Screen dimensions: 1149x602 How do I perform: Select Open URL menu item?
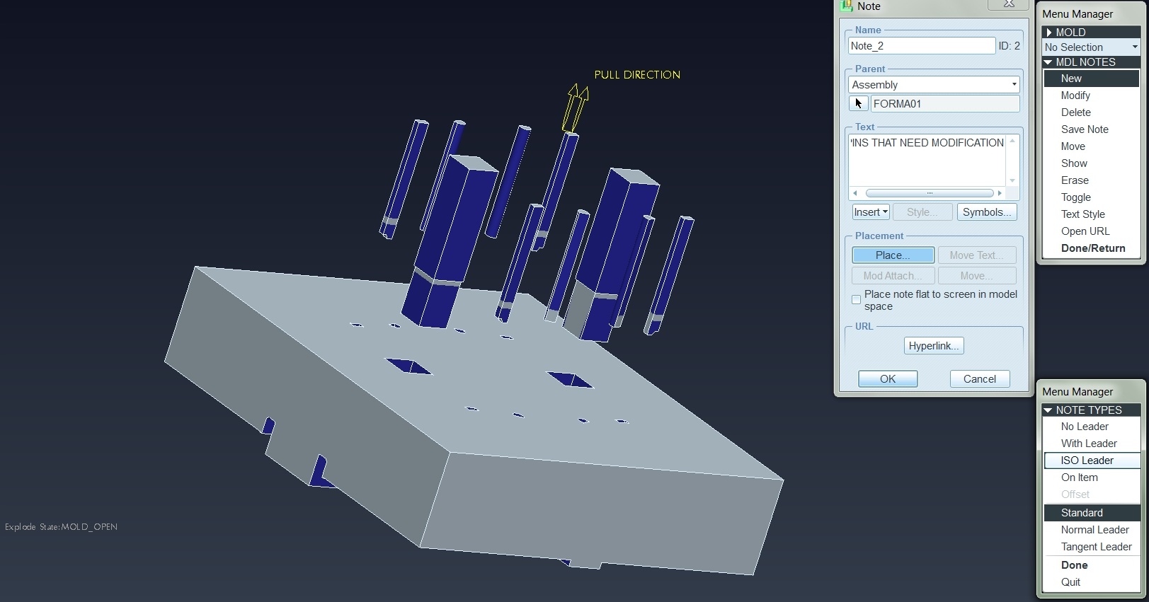tap(1085, 231)
